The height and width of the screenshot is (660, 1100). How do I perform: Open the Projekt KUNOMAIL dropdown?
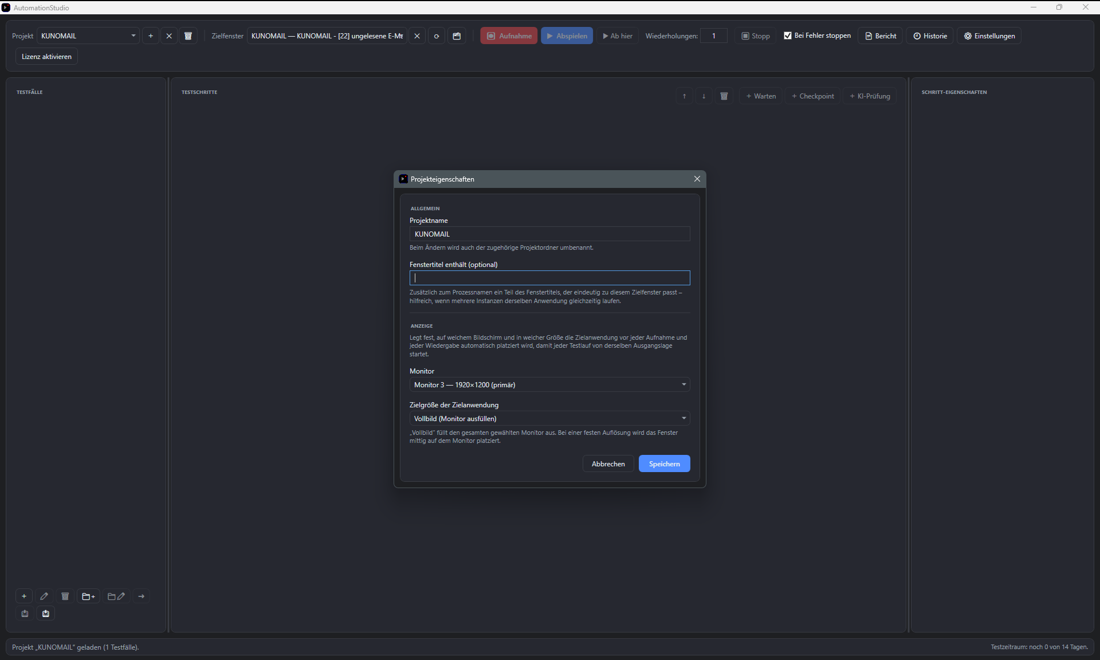(88, 36)
